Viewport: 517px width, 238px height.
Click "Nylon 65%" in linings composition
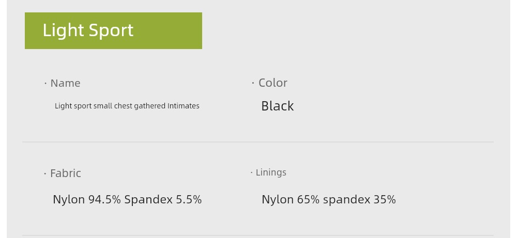click(291, 199)
